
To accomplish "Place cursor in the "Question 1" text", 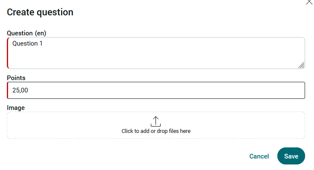I will 27,43.
